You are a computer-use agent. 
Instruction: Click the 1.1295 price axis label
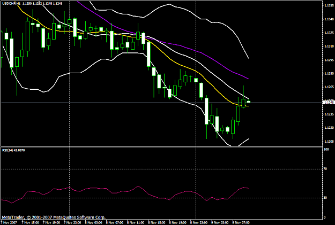pyautogui.click(x=329, y=60)
